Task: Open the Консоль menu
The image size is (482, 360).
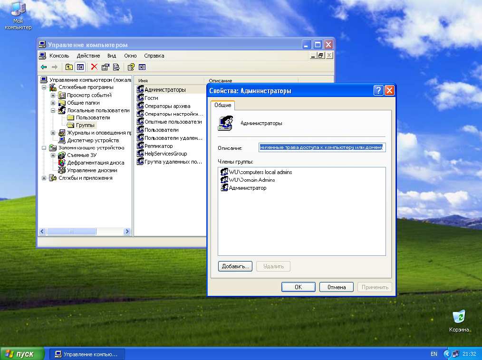Action: (59, 56)
